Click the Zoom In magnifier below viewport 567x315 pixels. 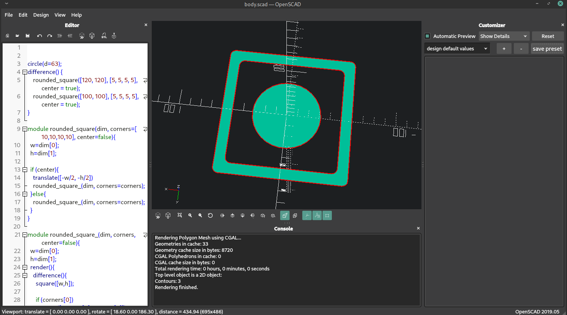(190, 215)
